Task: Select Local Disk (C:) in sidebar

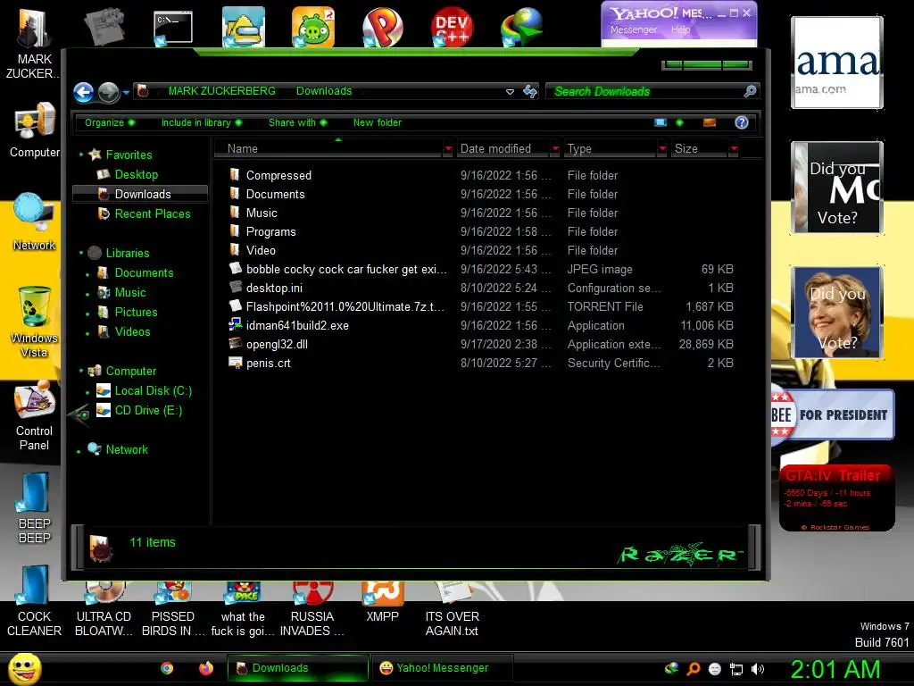Action: point(153,391)
